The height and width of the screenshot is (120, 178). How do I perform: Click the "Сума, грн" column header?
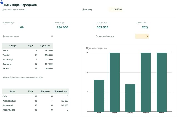coord(45,46)
